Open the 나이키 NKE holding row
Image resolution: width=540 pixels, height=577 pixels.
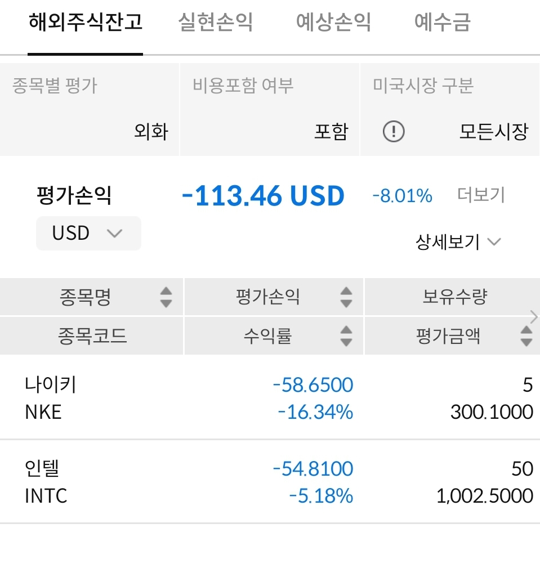pos(270,399)
